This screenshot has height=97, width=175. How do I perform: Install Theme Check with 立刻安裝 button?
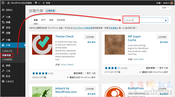(90, 37)
